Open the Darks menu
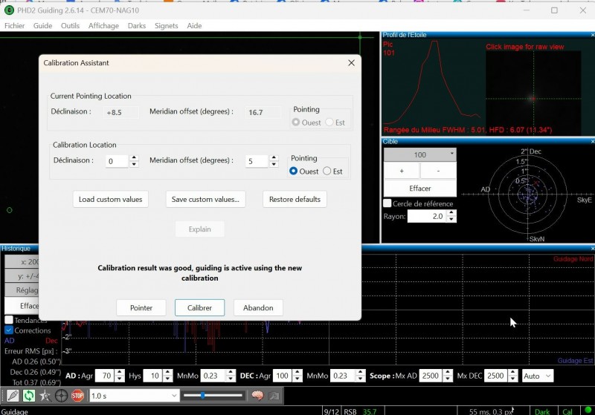 pos(137,26)
